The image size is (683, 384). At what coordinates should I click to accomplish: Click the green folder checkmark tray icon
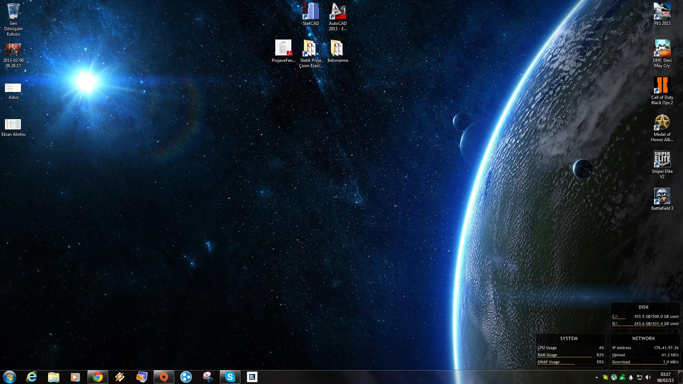coord(623,377)
